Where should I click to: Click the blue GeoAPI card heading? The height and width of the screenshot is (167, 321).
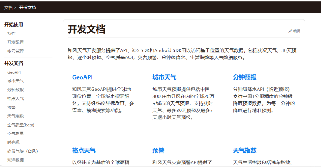point(82,77)
